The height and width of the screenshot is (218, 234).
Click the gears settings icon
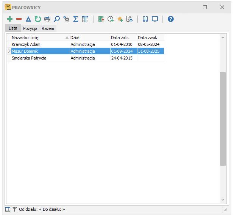coord(66,19)
